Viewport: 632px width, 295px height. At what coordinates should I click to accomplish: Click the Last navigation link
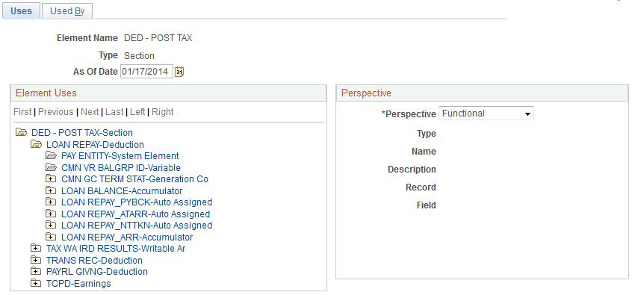(114, 112)
